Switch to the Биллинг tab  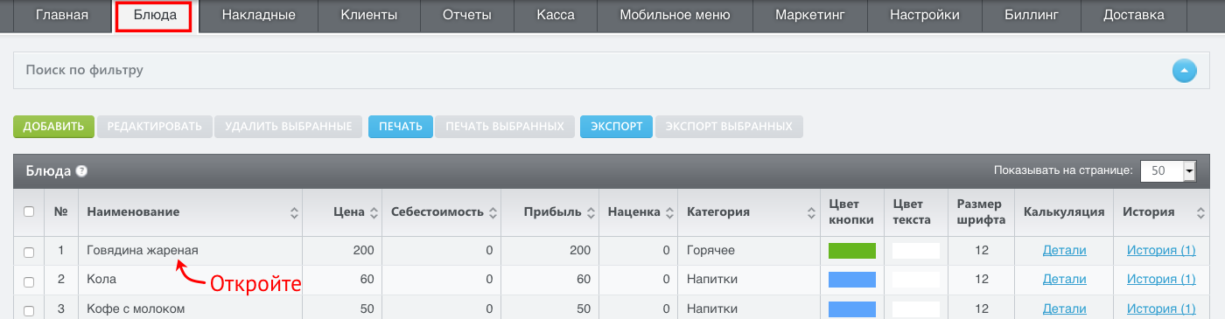pyautogui.click(x=1032, y=15)
